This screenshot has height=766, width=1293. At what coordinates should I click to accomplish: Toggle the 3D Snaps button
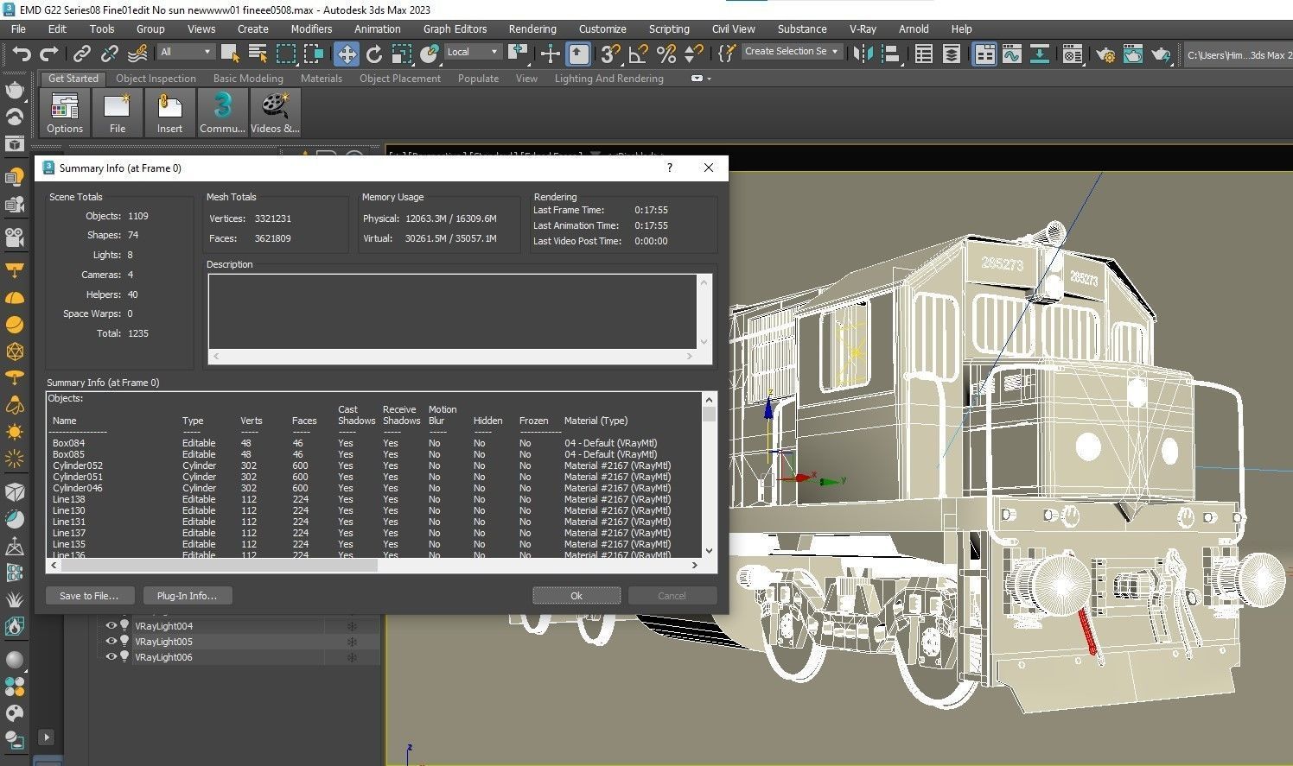point(610,54)
